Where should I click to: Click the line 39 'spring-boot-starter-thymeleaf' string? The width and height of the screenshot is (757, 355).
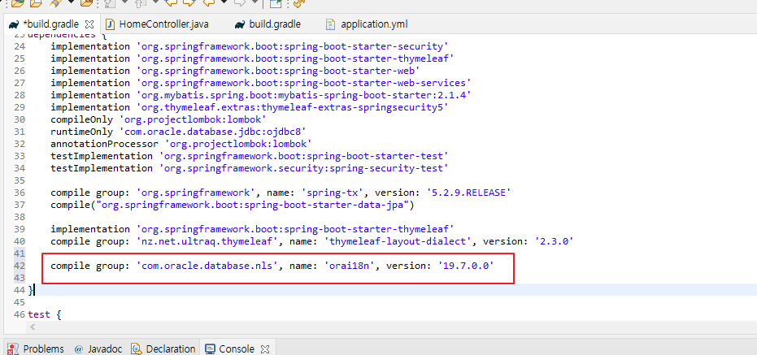295,228
